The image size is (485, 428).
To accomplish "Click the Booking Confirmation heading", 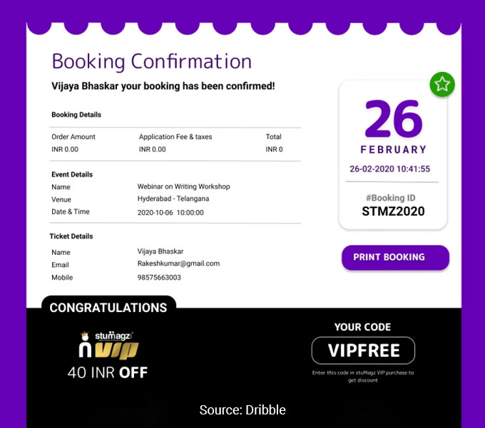I will (x=151, y=61).
